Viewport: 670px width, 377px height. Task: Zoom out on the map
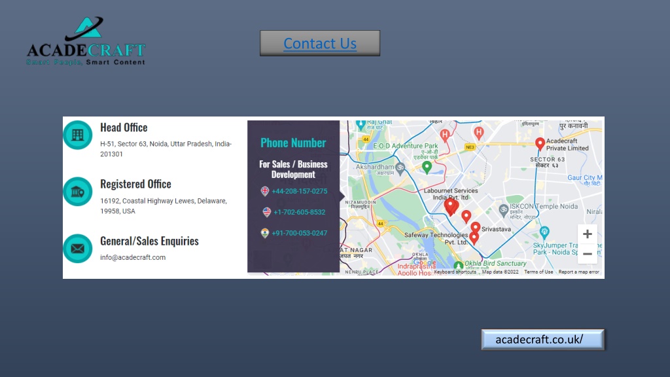(x=588, y=254)
